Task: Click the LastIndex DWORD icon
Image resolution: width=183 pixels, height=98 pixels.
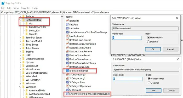Action: click(67, 28)
